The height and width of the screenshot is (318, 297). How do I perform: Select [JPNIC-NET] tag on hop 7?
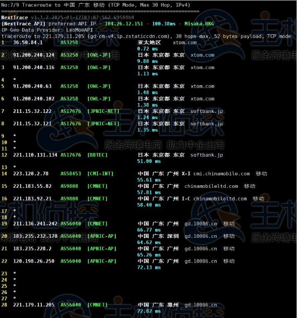coord(103,111)
